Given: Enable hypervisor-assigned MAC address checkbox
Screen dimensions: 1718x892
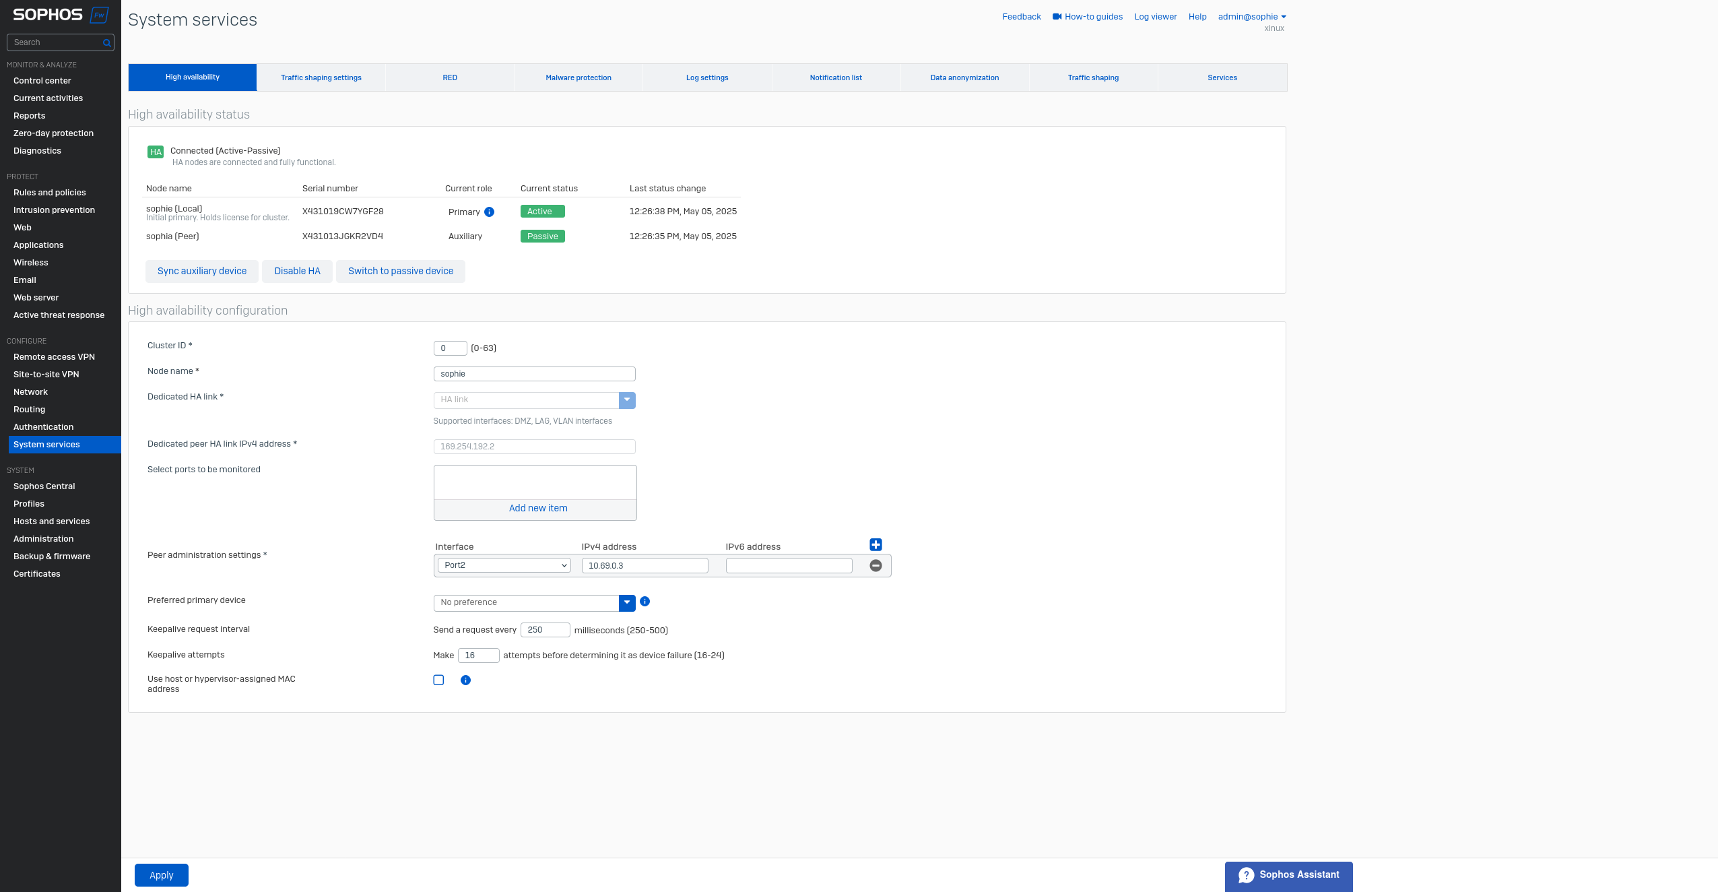Looking at the screenshot, I should click(438, 680).
